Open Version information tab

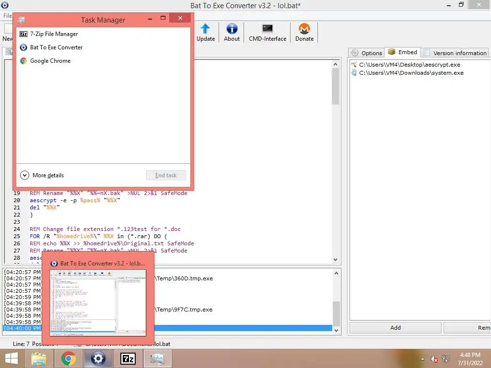pos(455,53)
